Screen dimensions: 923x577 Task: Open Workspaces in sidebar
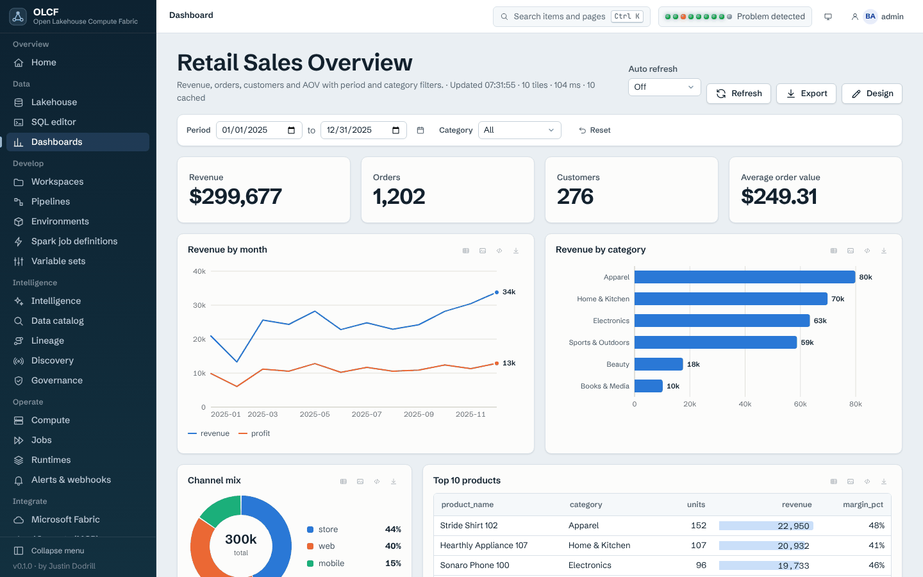pos(78,181)
